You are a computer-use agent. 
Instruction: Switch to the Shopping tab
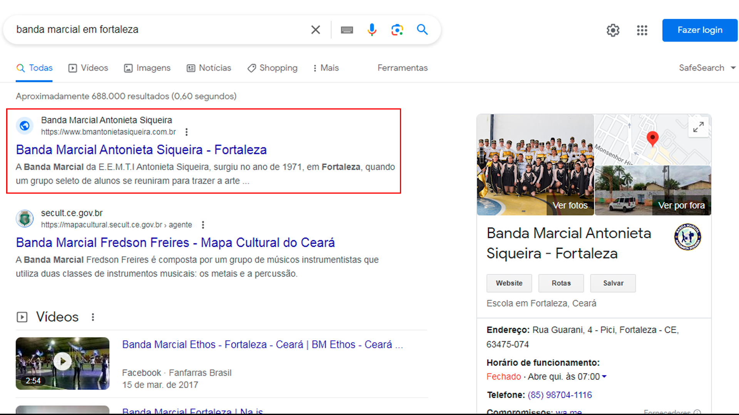pyautogui.click(x=273, y=68)
